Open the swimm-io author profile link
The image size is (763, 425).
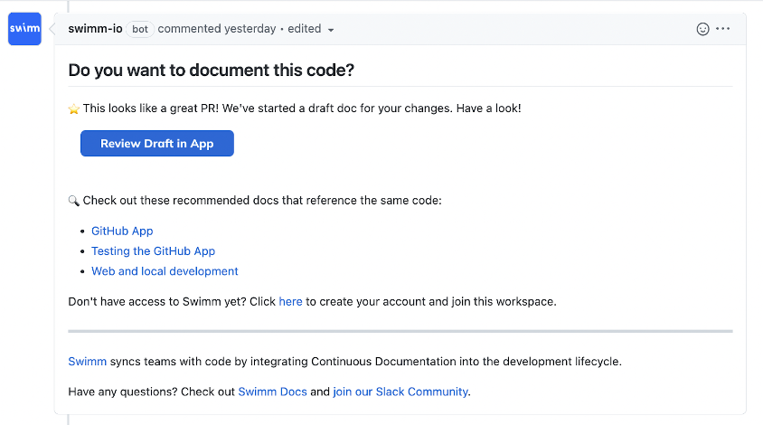pos(96,29)
